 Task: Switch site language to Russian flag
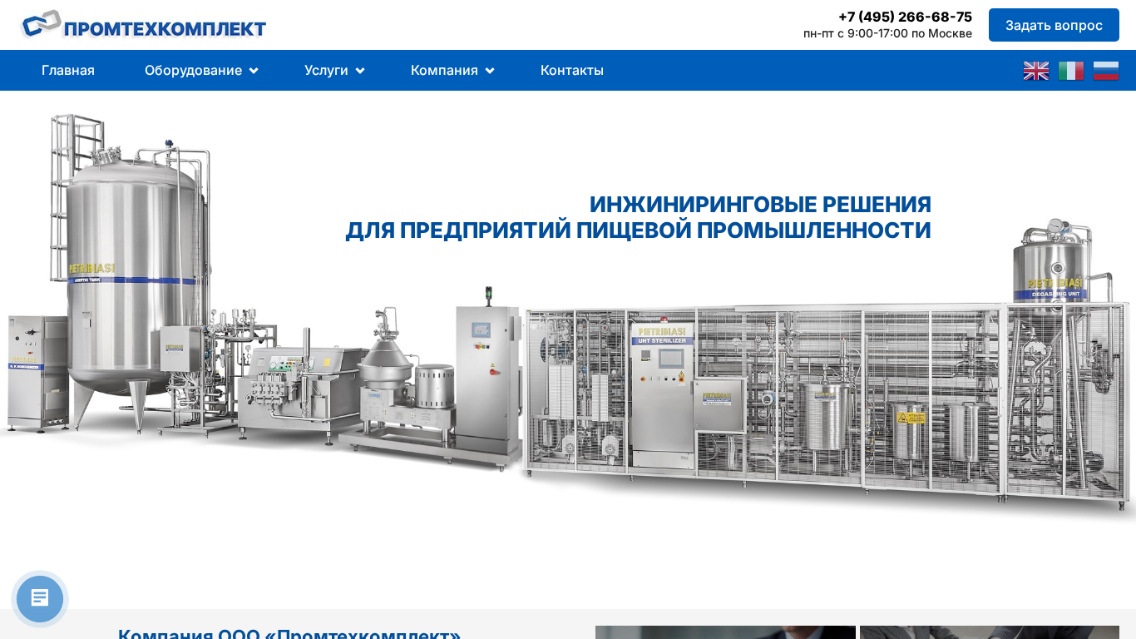click(1106, 71)
